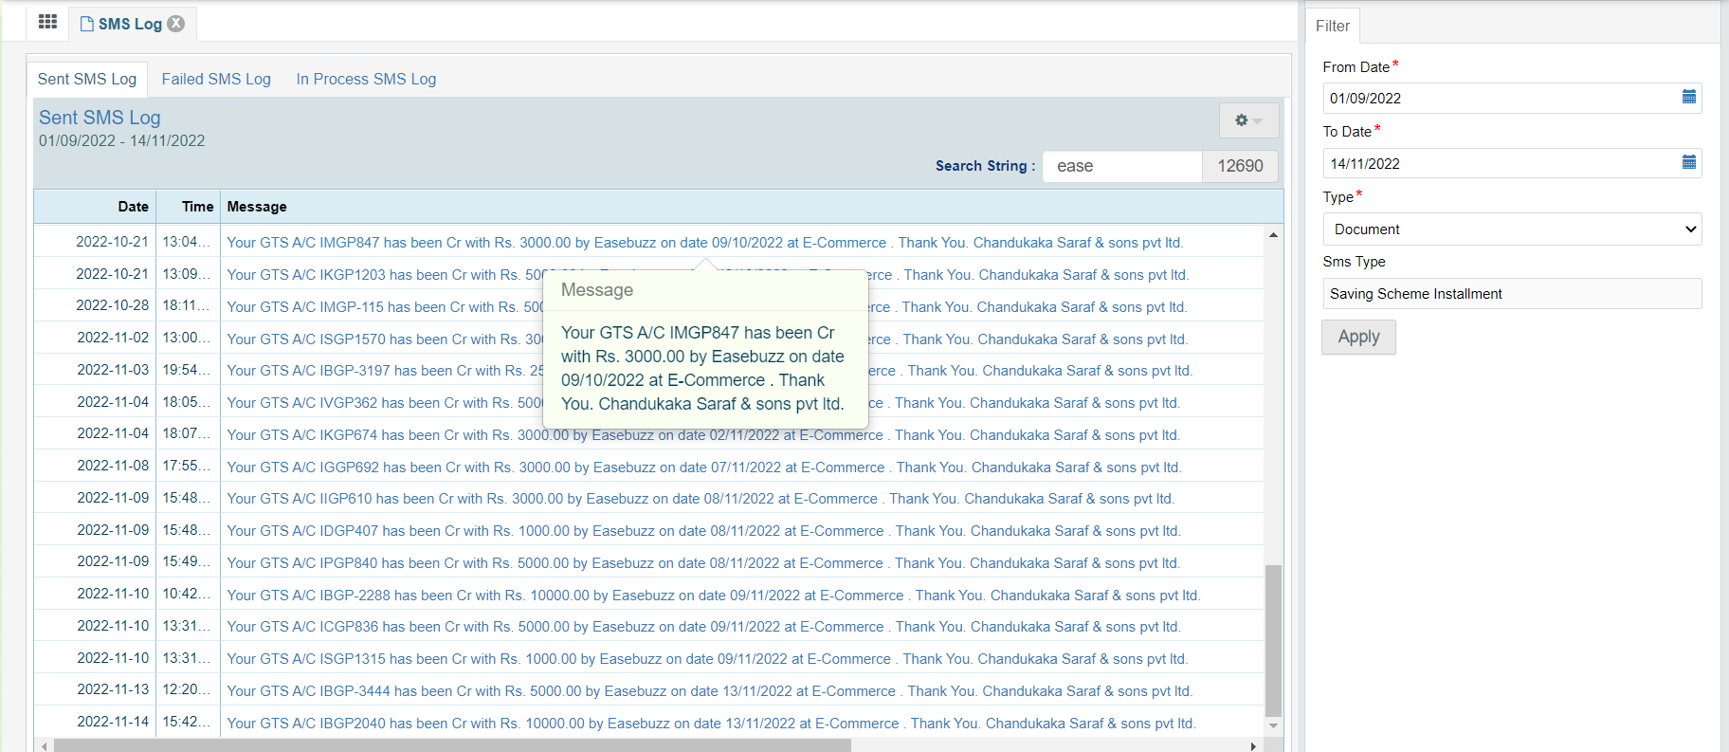Open message for A/C IKGP674
Screen dimensions: 1729x752
coord(702,435)
